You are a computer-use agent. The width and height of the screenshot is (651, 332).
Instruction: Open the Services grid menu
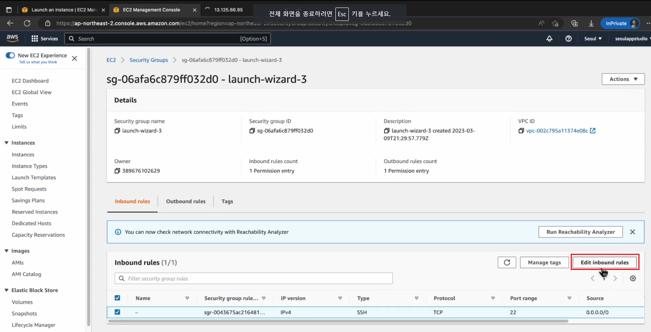click(44, 38)
